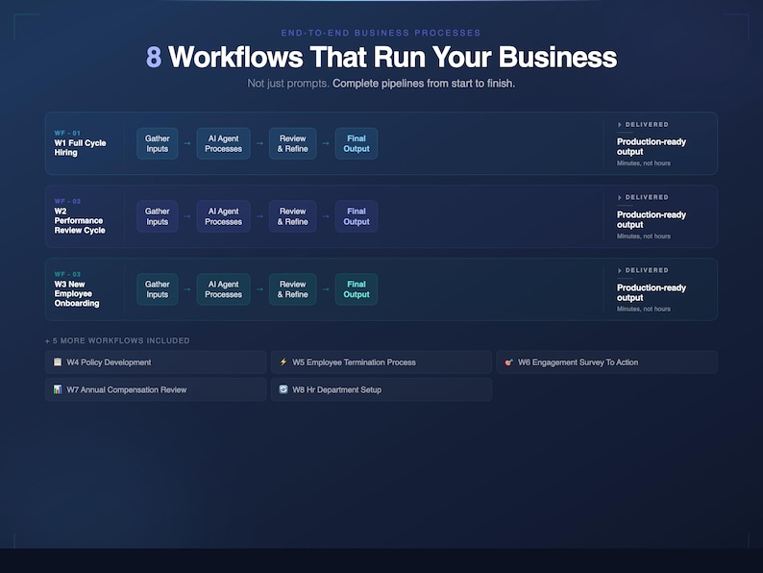
Task: Click 'Minutes, not hours' in the W2 row
Action: pyautogui.click(x=643, y=237)
